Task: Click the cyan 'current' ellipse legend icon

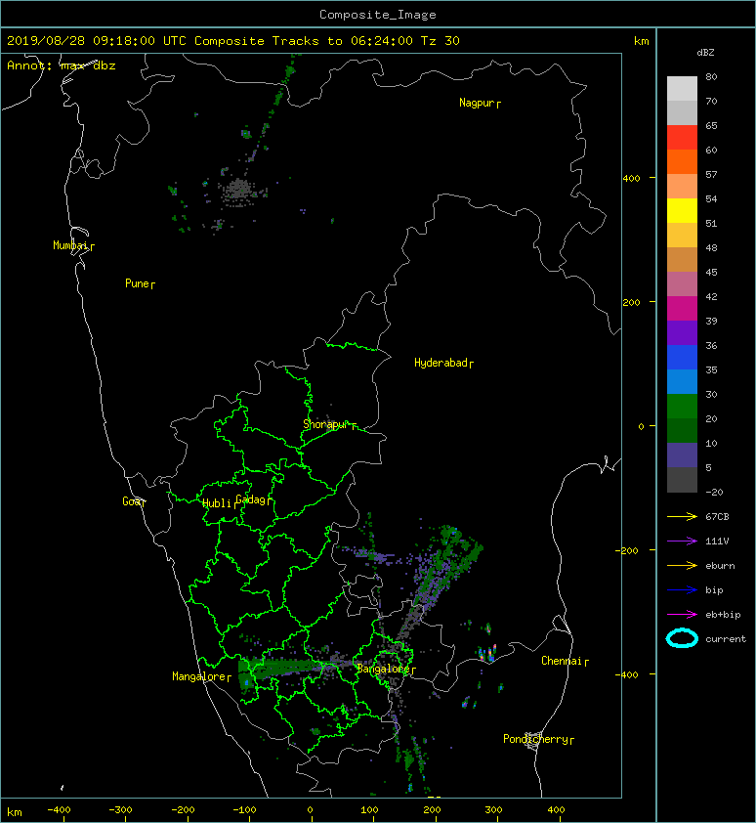Action: 682,638
